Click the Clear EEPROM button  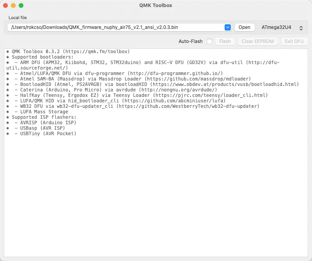(258, 41)
